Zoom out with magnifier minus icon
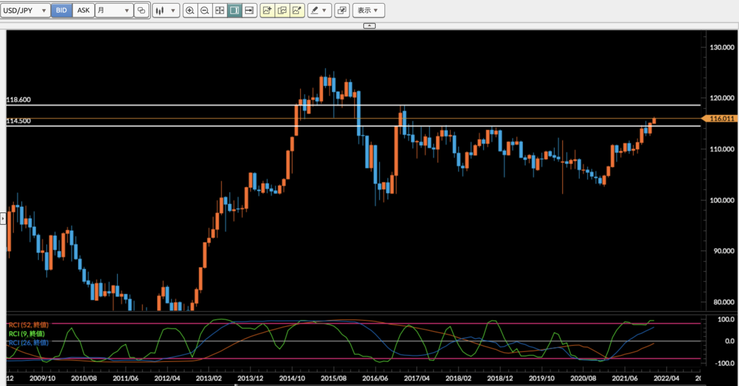 205,10
